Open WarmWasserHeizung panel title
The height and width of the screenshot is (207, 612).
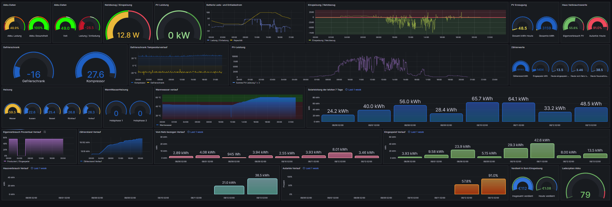click(x=116, y=90)
